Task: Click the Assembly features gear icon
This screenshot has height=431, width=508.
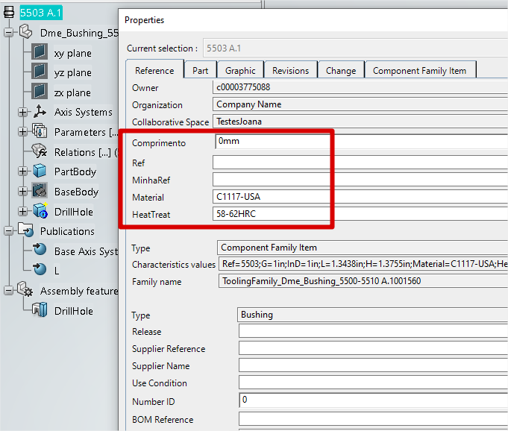Action: (25, 291)
